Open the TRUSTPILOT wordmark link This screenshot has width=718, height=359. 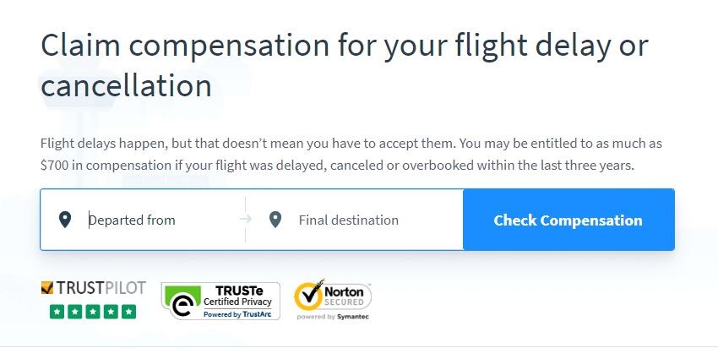(101, 287)
